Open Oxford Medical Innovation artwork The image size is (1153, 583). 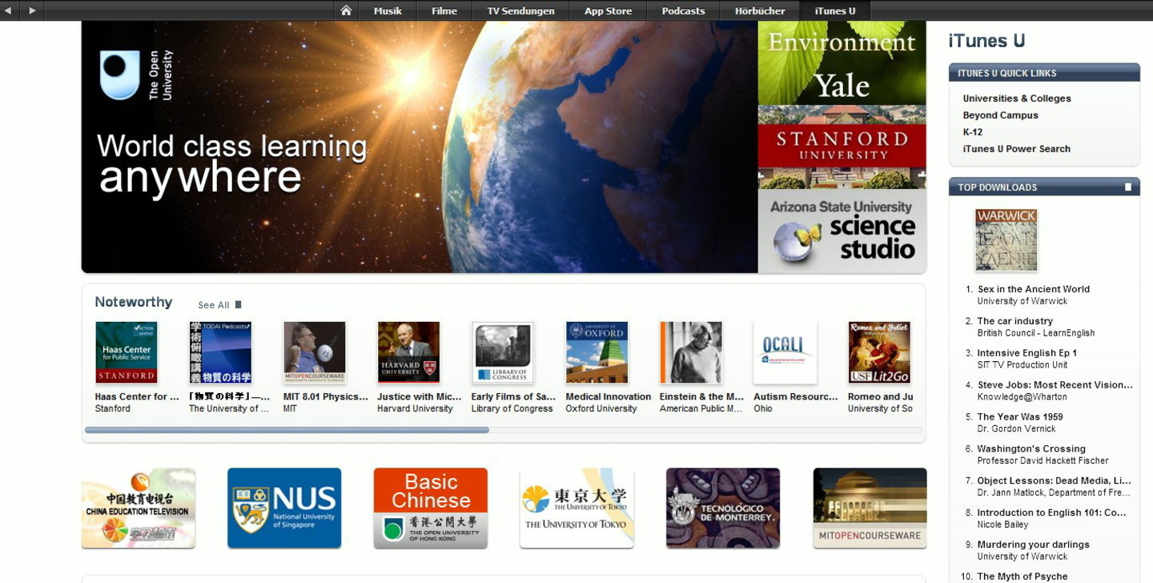point(597,352)
